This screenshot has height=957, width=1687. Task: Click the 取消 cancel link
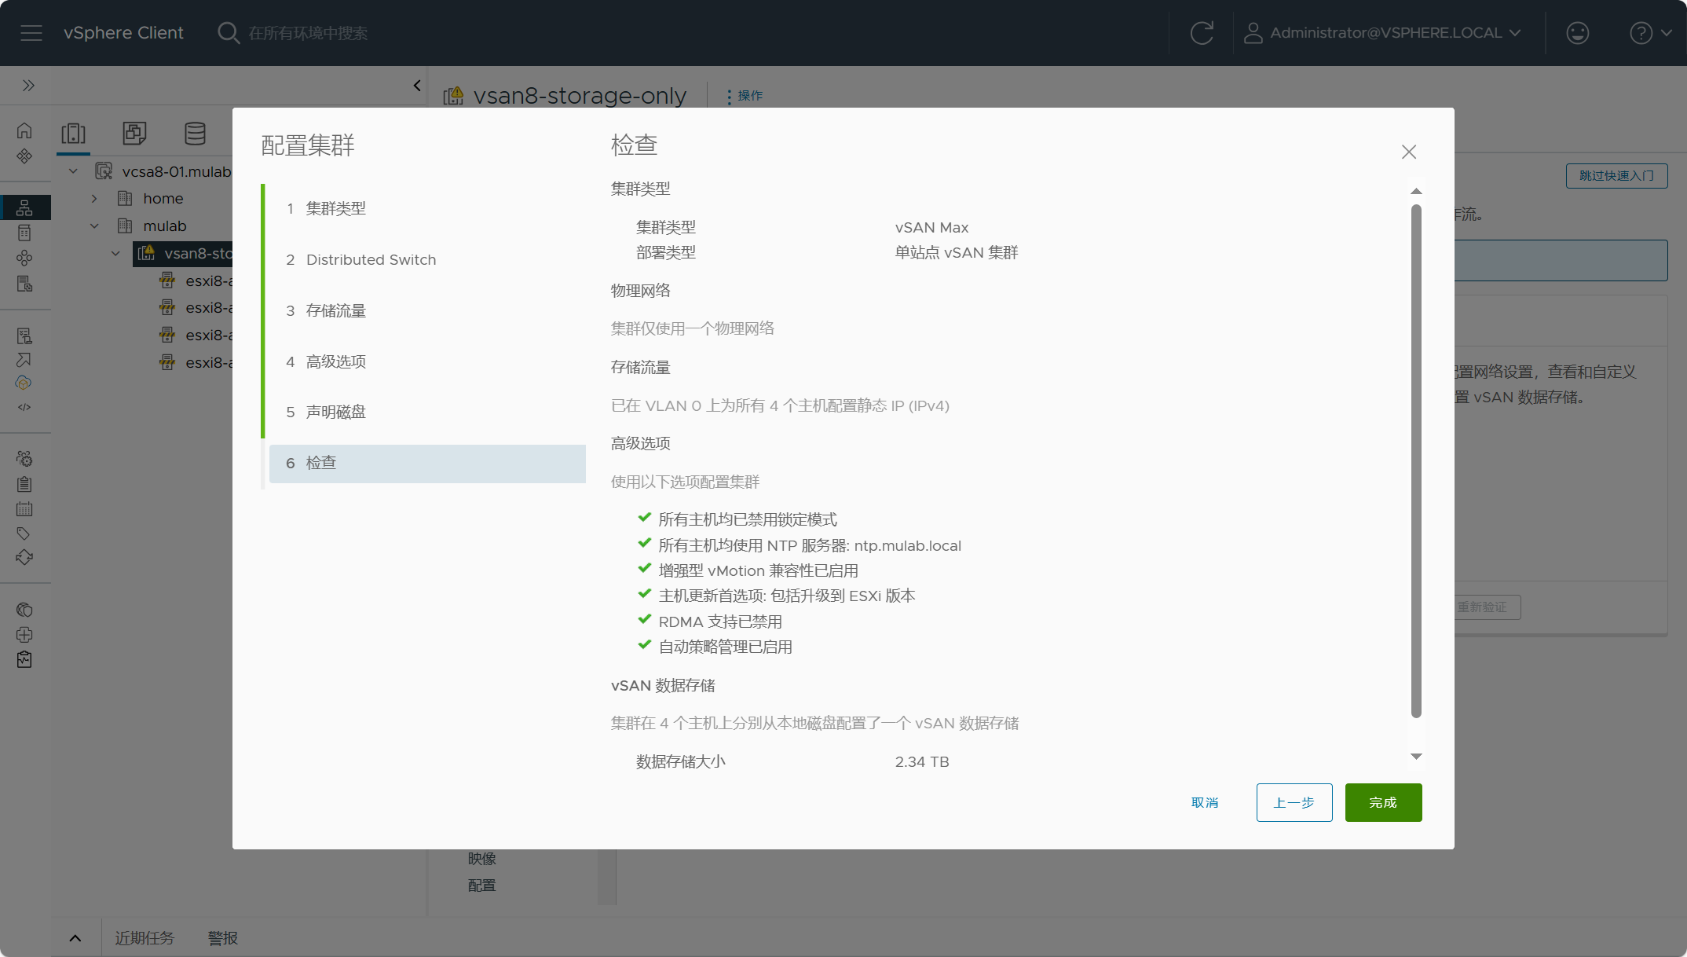1205,802
